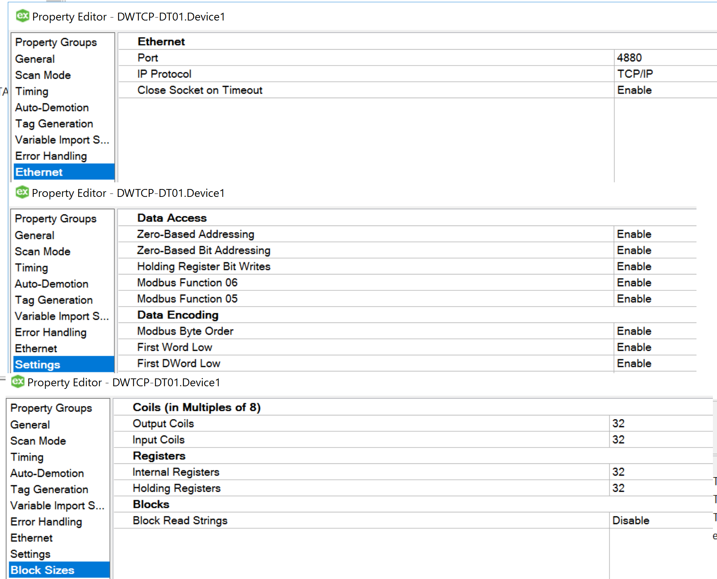The height and width of the screenshot is (579, 717).
Task: Open the Timing property group
Action: (x=32, y=91)
